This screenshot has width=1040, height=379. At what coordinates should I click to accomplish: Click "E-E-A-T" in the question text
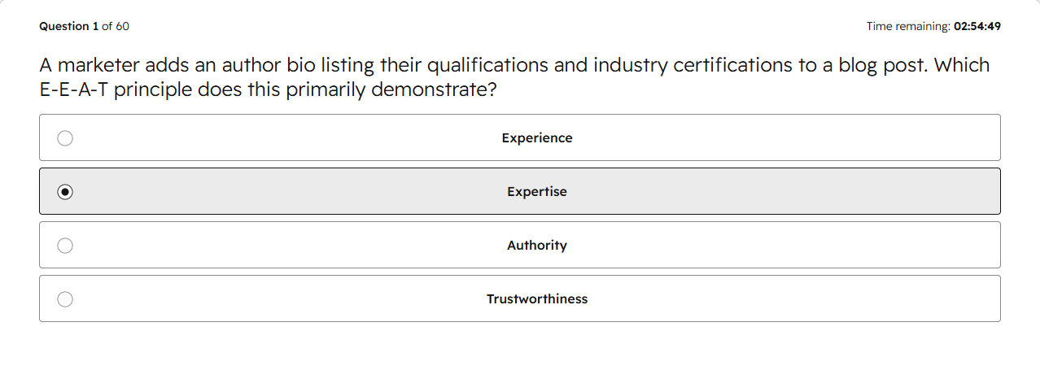74,89
